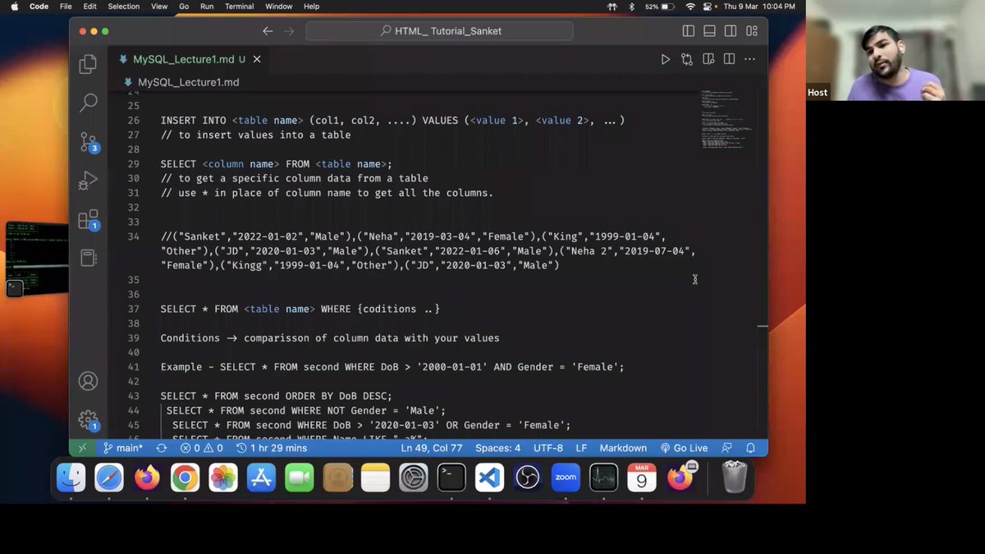Click the main* branch in the status bar
The image size is (985, 554).
[x=122, y=447]
